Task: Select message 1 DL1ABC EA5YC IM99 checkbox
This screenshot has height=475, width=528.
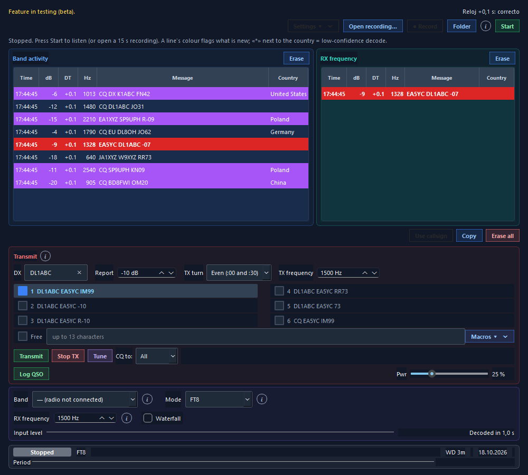Action: [23, 291]
